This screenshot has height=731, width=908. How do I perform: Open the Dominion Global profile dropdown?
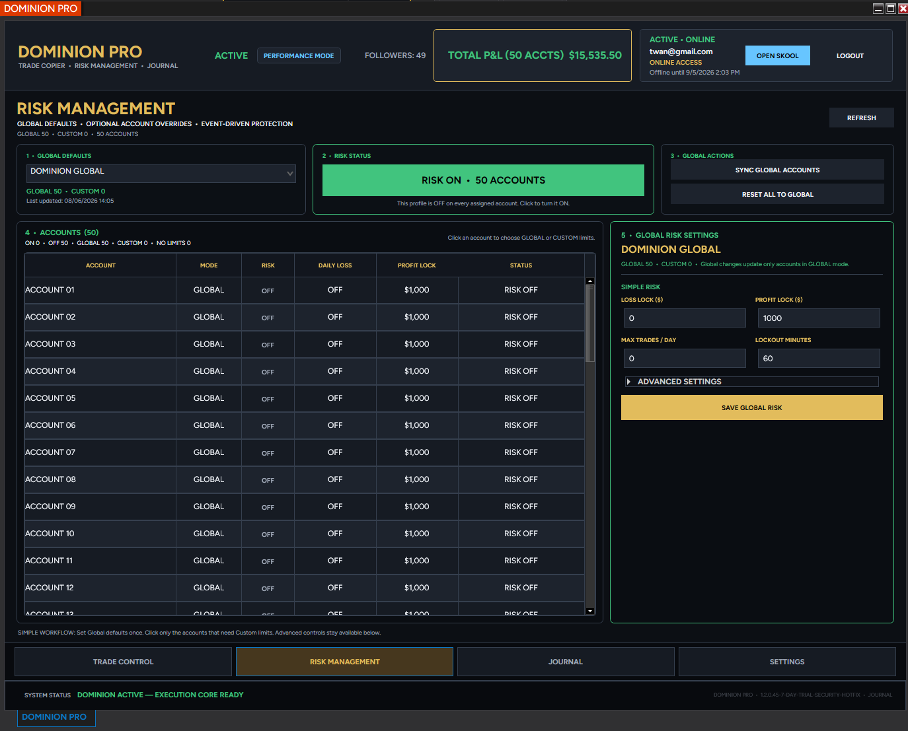pyautogui.click(x=161, y=173)
